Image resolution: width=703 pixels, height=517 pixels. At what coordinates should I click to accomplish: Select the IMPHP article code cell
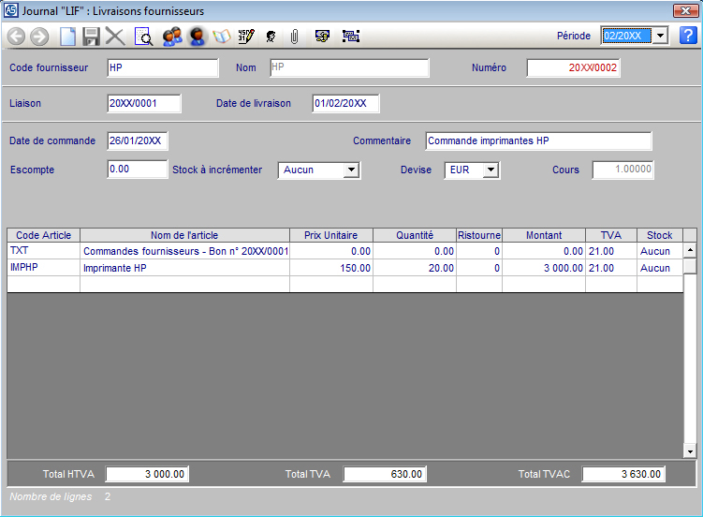coord(43,268)
